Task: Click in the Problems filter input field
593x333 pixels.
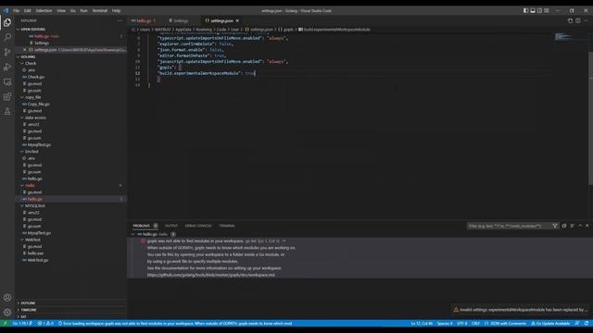Action: tap(509, 226)
